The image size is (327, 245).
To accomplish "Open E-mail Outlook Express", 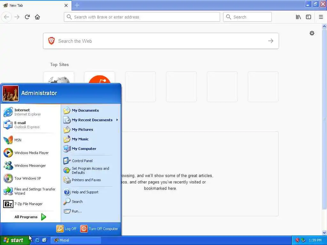I will click(x=31, y=125).
